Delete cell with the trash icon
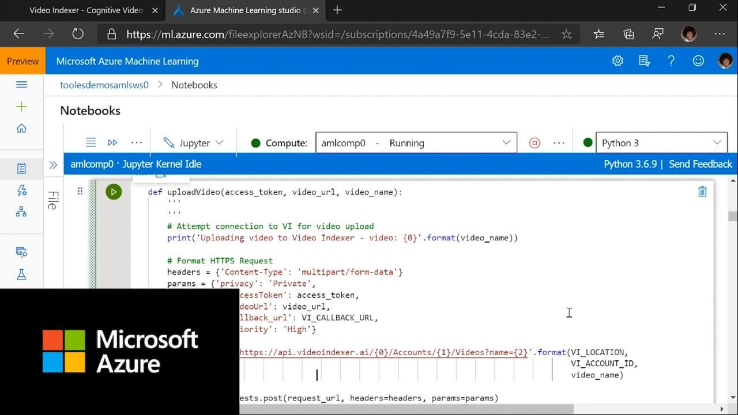 [702, 192]
